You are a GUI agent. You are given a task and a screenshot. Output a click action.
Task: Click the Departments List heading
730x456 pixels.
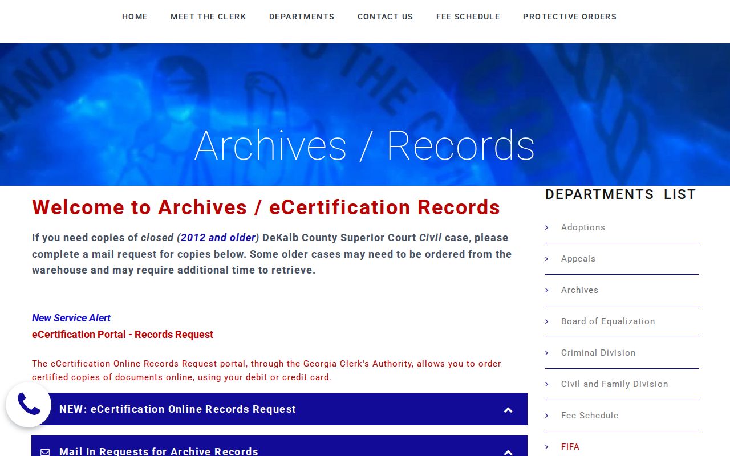coord(620,194)
